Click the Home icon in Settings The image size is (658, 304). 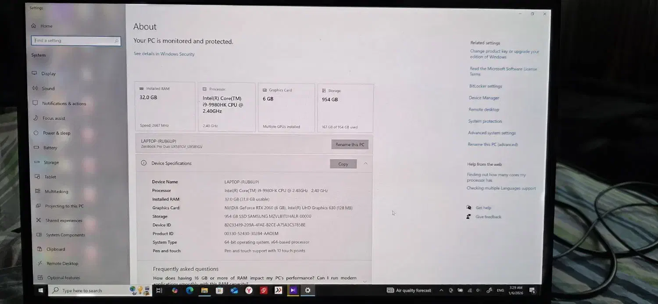pyautogui.click(x=34, y=26)
